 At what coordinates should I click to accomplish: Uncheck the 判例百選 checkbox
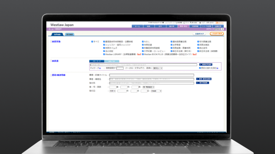tap(143, 45)
